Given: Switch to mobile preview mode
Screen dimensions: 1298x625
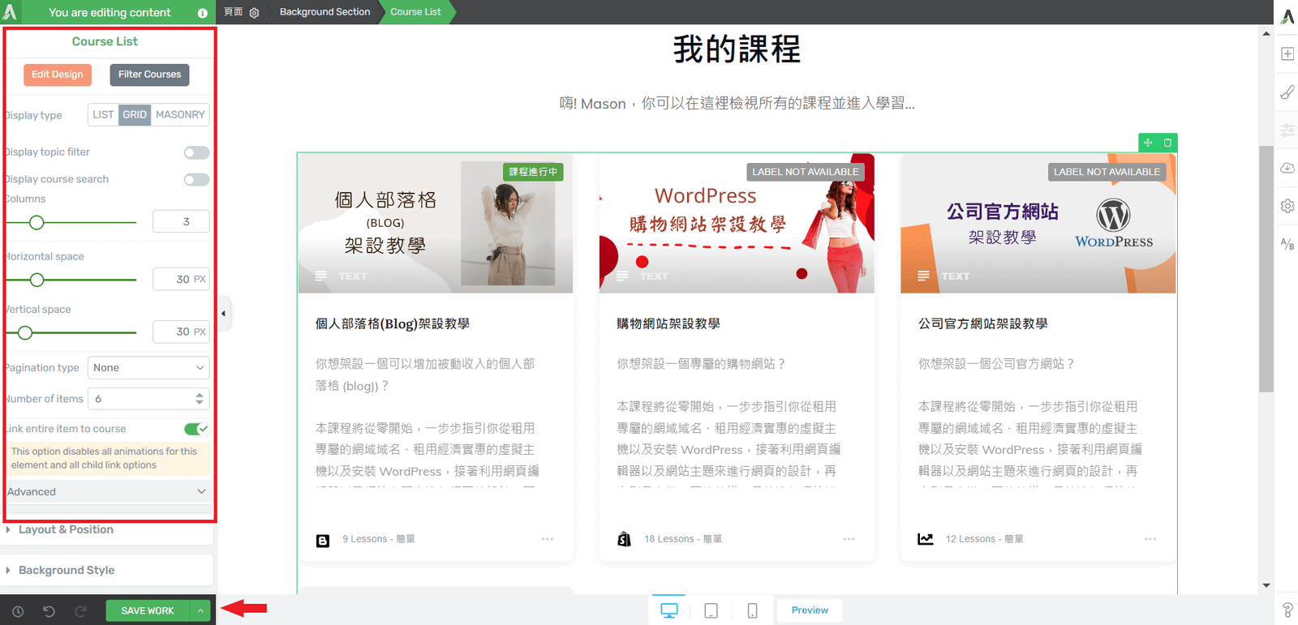Looking at the screenshot, I should (x=752, y=610).
